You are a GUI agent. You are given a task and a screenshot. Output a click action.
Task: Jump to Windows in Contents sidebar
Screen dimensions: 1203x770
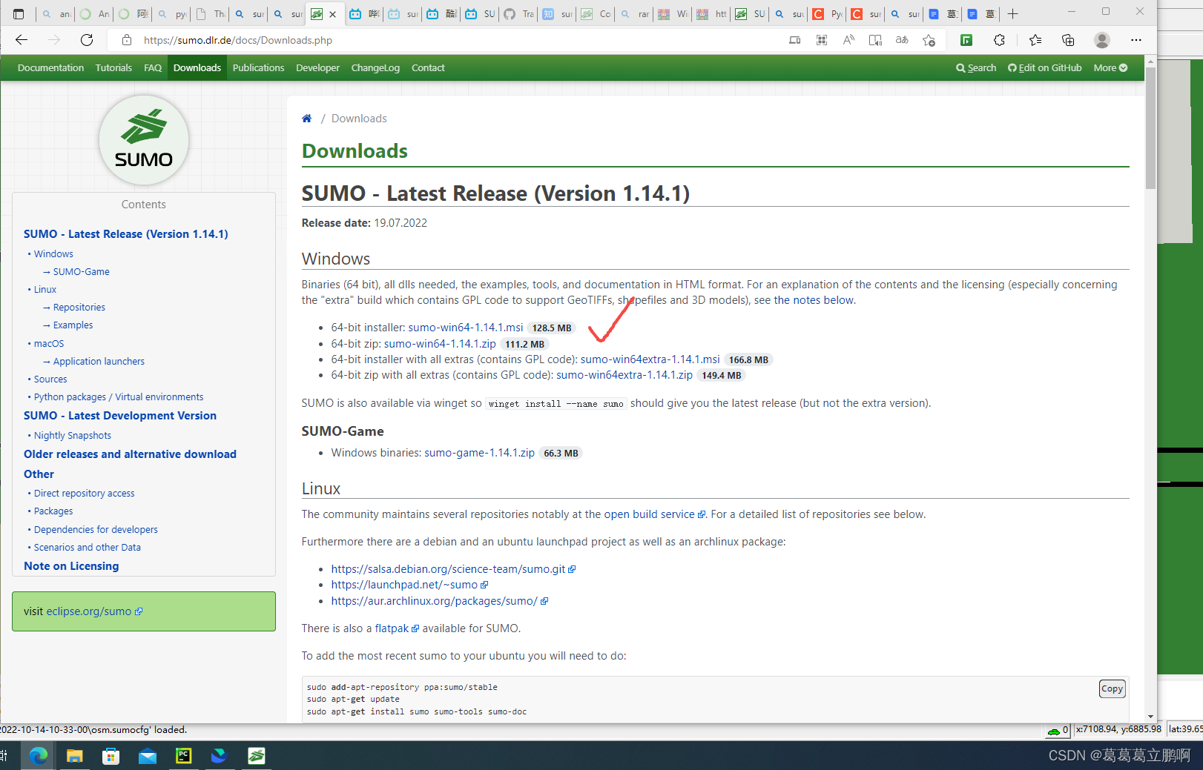[53, 253]
